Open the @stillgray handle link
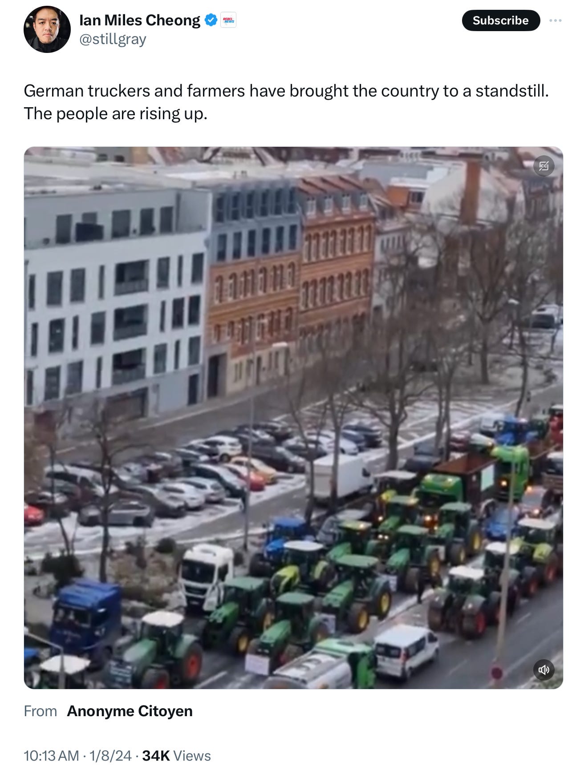 click(113, 39)
